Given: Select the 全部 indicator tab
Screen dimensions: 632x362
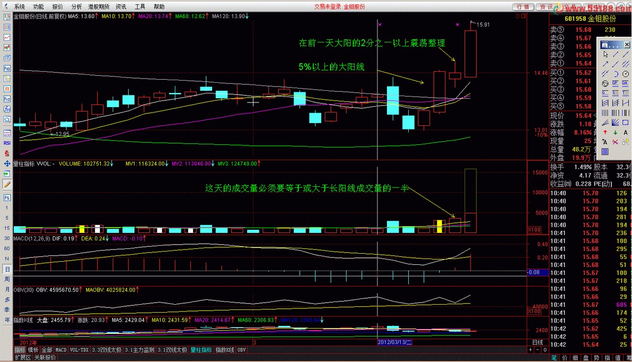Looking at the screenshot, I should pos(47,350).
